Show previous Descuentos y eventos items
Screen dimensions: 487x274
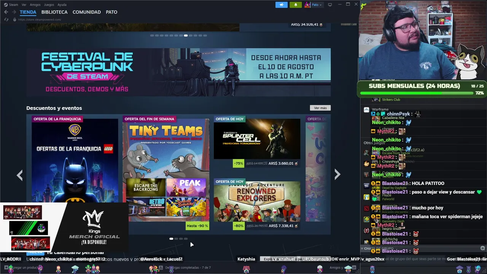click(x=20, y=175)
